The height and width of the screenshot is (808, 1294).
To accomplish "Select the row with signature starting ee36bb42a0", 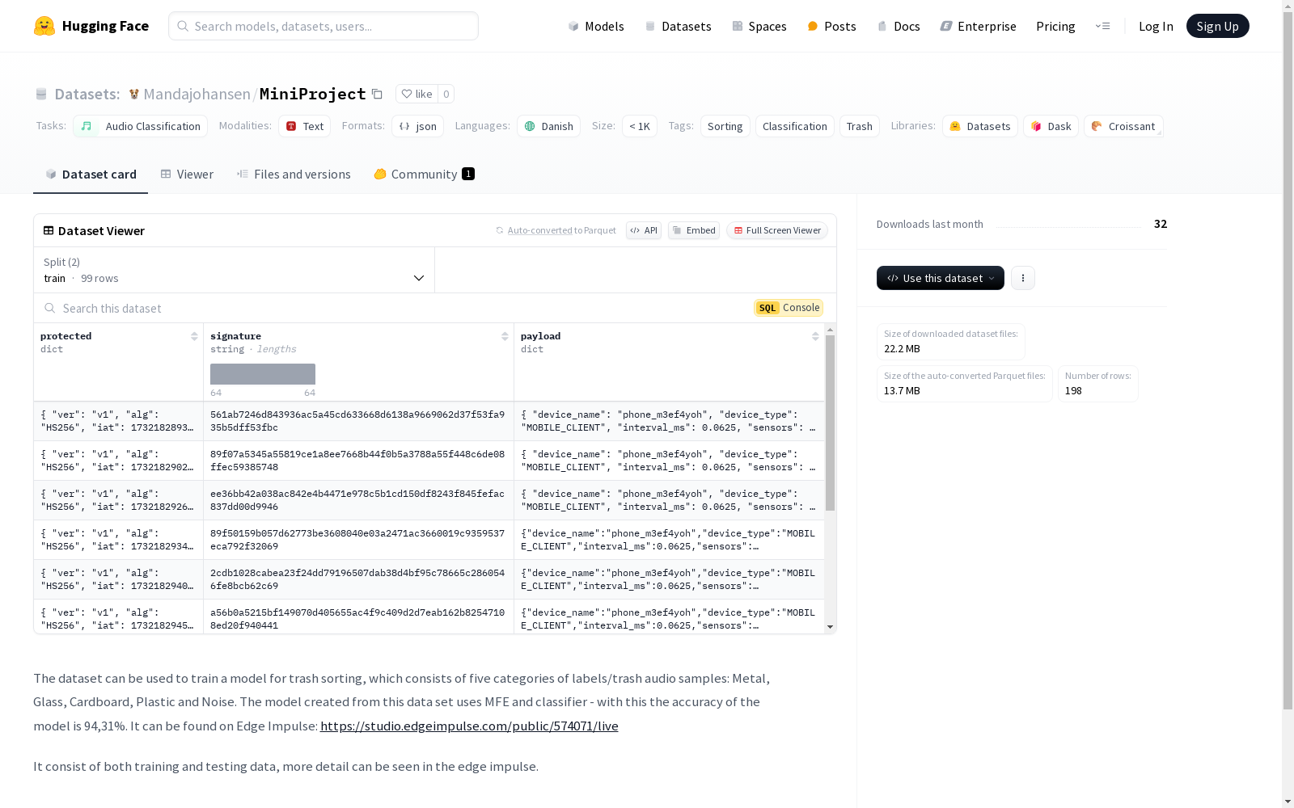I will click(x=429, y=500).
